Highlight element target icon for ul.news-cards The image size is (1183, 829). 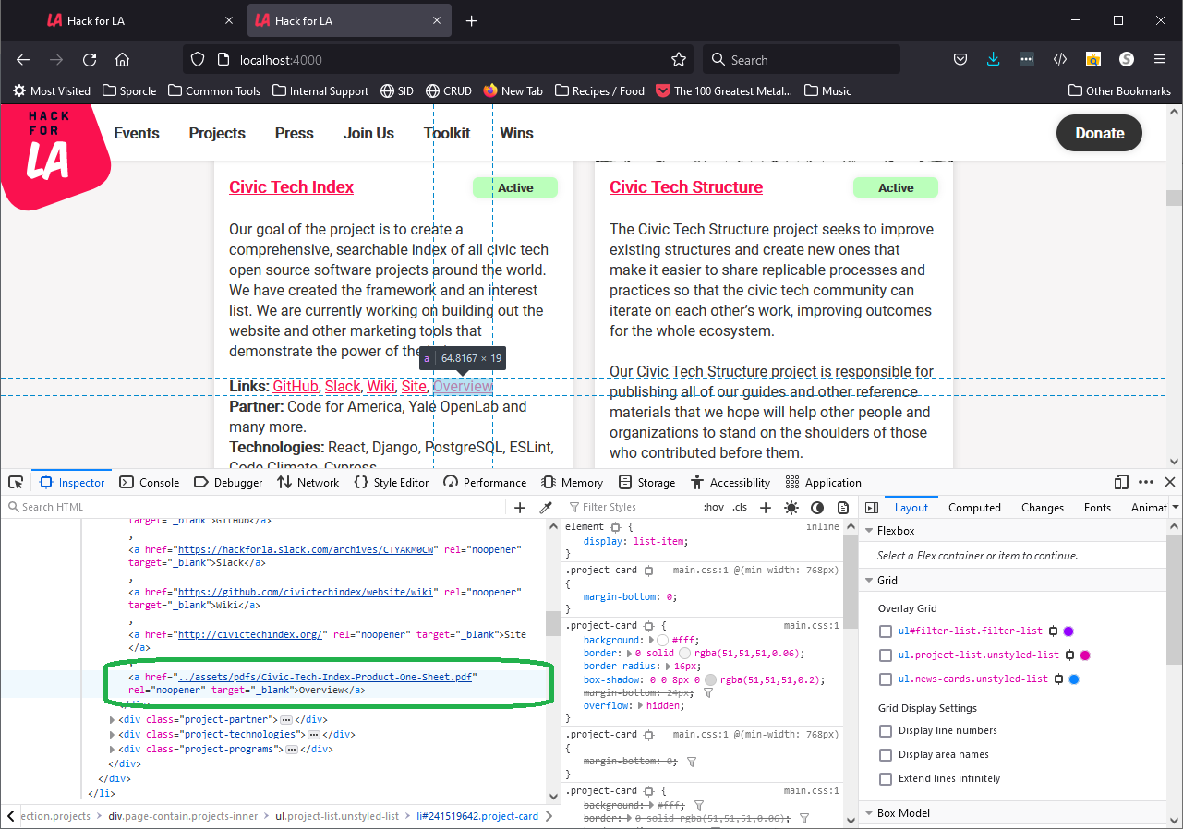coord(1058,679)
